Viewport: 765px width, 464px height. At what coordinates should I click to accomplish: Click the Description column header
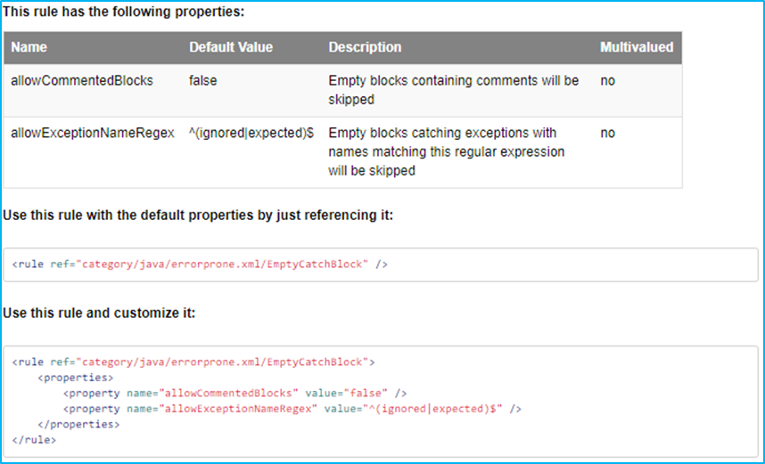pos(365,47)
